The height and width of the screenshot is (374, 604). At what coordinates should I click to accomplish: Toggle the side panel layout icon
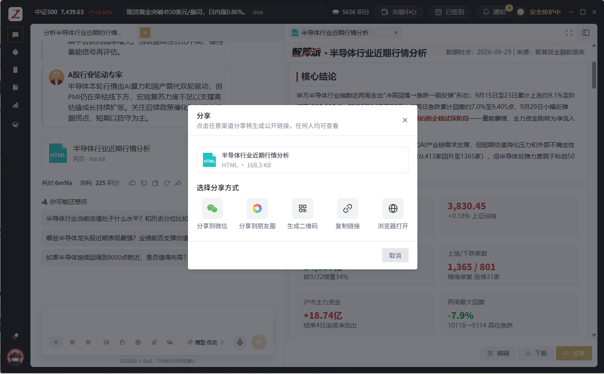(586, 33)
